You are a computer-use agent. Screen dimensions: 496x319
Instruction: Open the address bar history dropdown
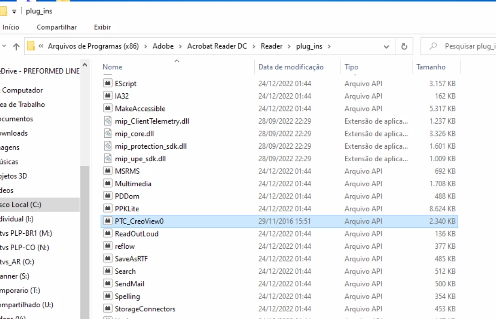(x=386, y=47)
